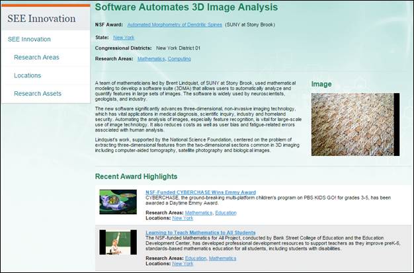Screen dimensions: 414x273
Task: Open the Learning to Teach Mathematics thumbnail
Action: coord(118,242)
